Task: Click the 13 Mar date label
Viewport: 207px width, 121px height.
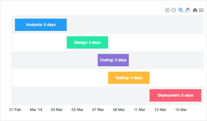Action: pos(160,110)
